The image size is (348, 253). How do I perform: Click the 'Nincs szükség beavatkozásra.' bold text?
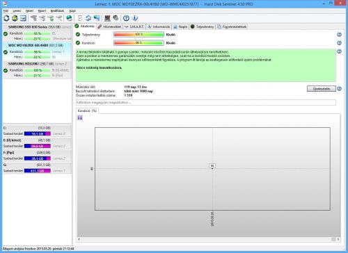100,67
